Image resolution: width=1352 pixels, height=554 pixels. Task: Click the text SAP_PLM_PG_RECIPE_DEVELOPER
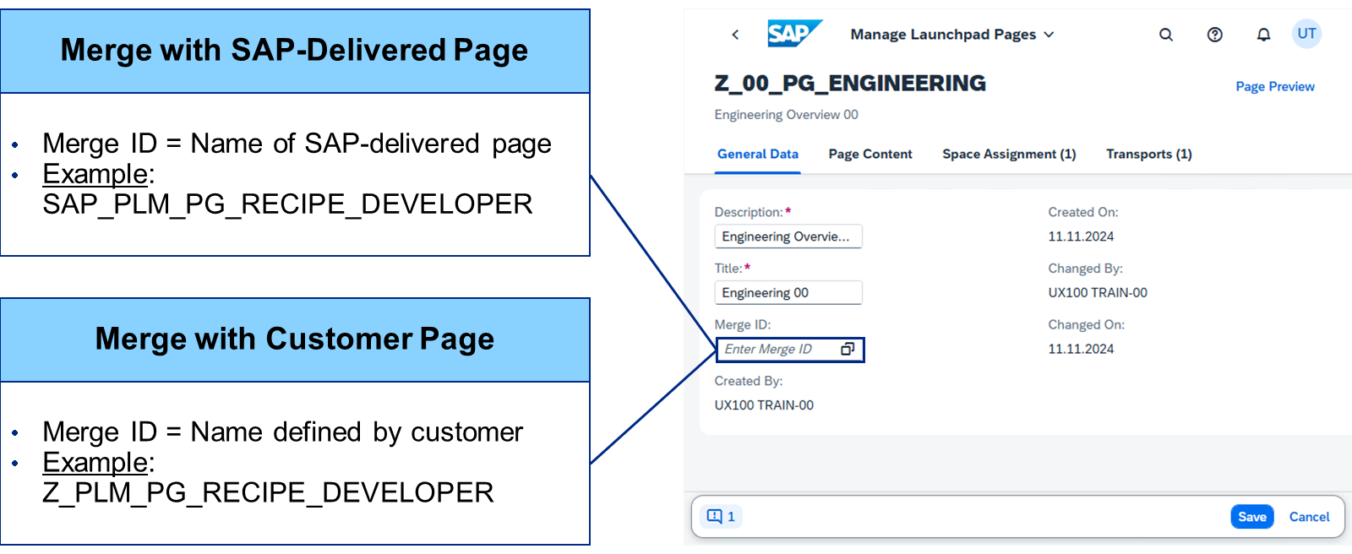pos(287,204)
